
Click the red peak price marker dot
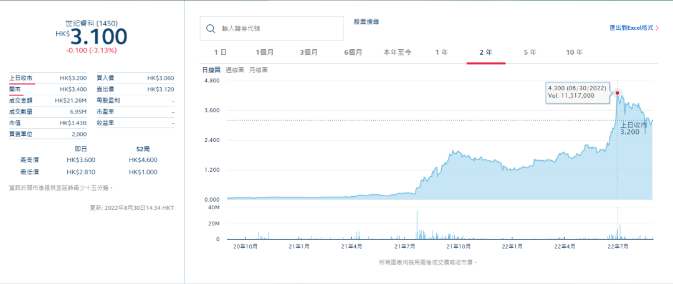click(617, 93)
